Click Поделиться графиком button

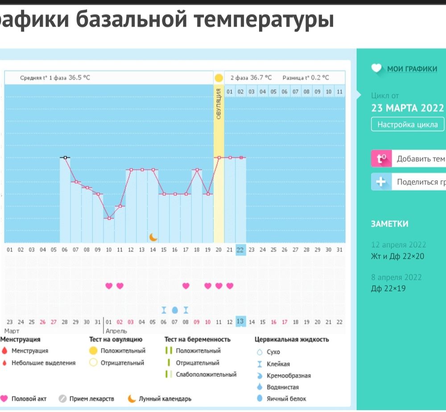click(x=420, y=182)
